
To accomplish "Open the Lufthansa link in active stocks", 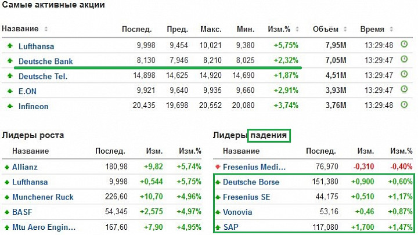I will 36,46.
